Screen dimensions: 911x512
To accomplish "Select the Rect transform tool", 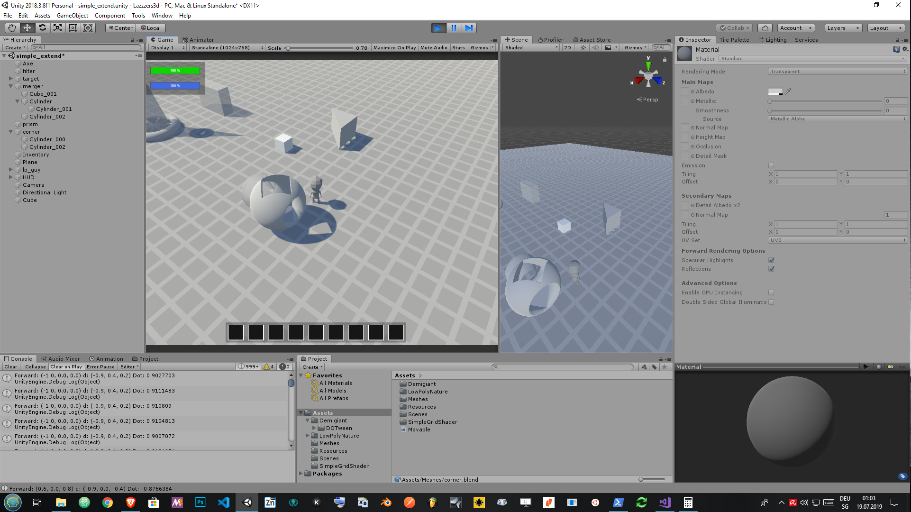I will [x=73, y=28].
